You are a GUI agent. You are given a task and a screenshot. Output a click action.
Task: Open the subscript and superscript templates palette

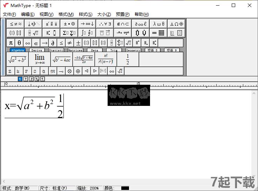[x=51, y=33]
